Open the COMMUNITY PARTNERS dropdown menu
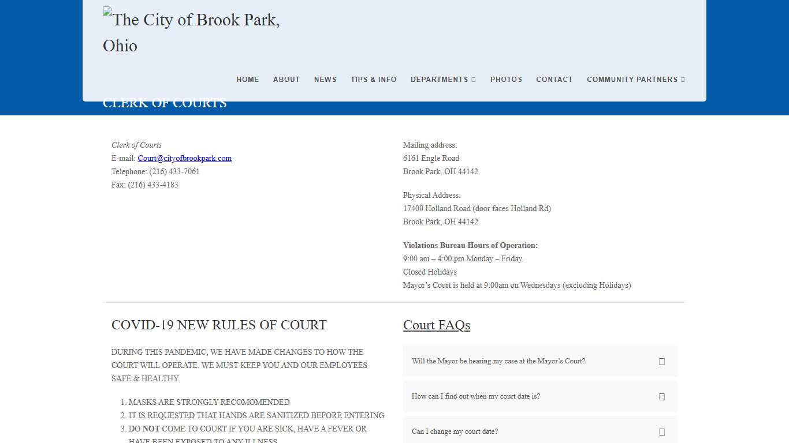789x443 pixels. (632, 80)
